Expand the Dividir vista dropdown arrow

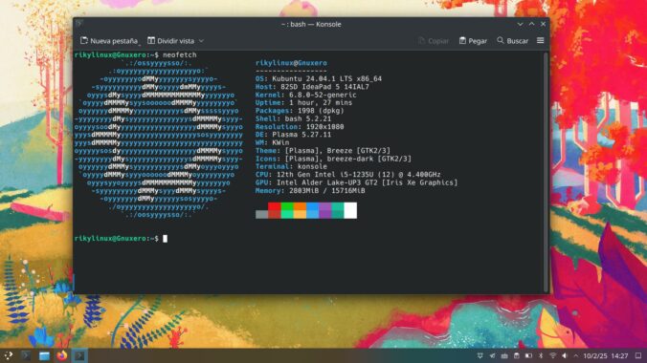click(201, 41)
